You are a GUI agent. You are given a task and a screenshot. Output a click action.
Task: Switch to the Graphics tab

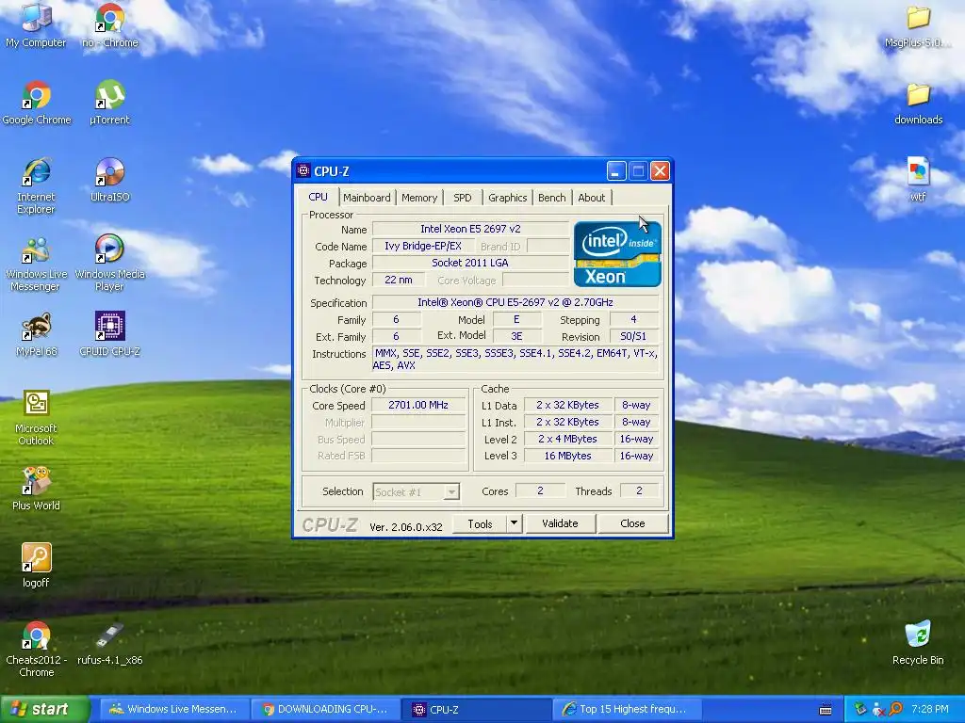tap(508, 198)
